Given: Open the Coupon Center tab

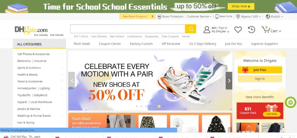Looking at the screenshot, I should coord(110,44).
